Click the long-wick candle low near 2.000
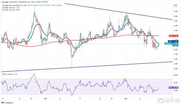 [x=72, y=67]
